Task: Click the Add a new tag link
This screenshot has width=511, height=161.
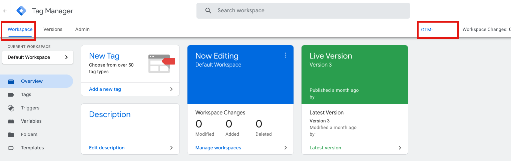Action: 105,89
